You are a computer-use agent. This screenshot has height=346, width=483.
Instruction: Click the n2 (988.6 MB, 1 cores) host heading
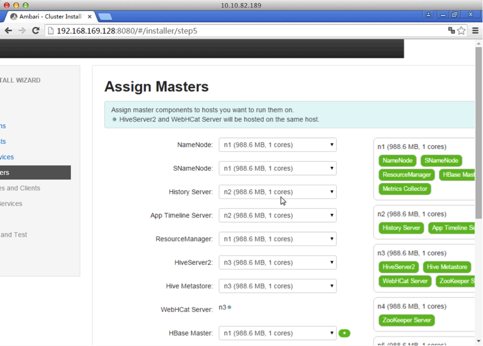point(412,214)
